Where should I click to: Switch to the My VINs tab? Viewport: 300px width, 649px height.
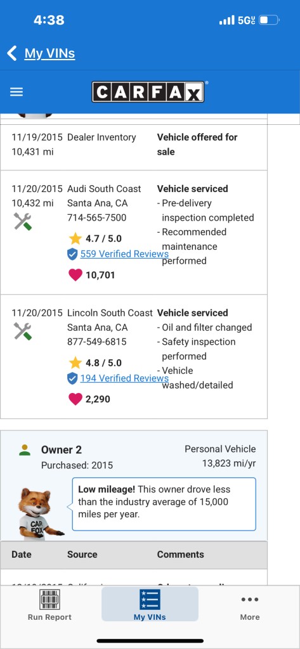[150, 604]
